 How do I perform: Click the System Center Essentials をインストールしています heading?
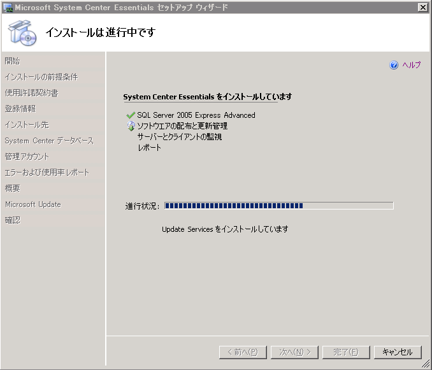coord(208,97)
